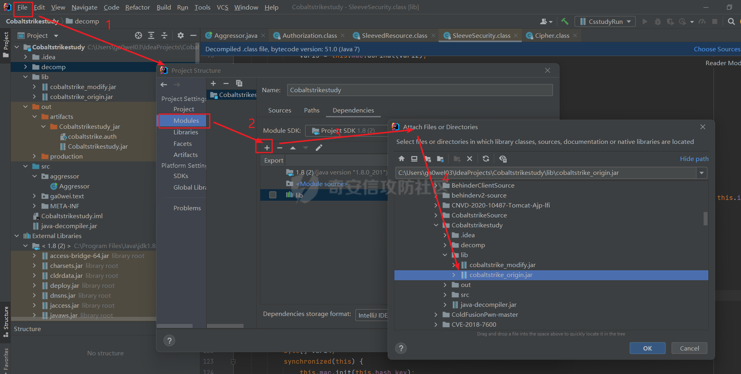Image resolution: width=741 pixels, height=374 pixels.
Task: Edit dependency pencil icon
Action: click(319, 148)
